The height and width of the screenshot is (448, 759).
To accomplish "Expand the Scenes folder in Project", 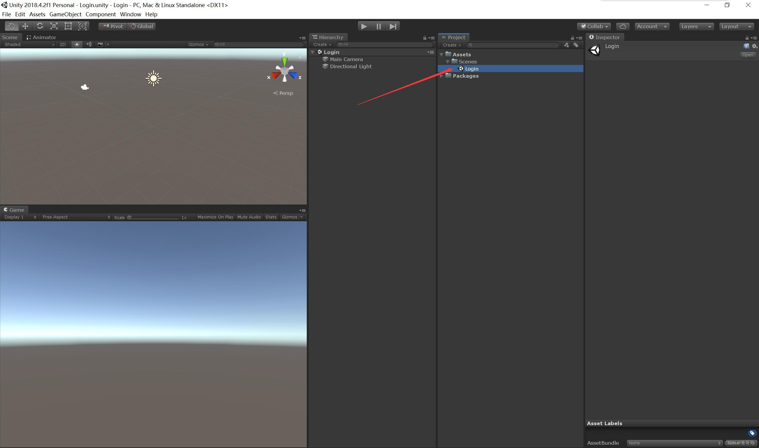I will click(448, 61).
